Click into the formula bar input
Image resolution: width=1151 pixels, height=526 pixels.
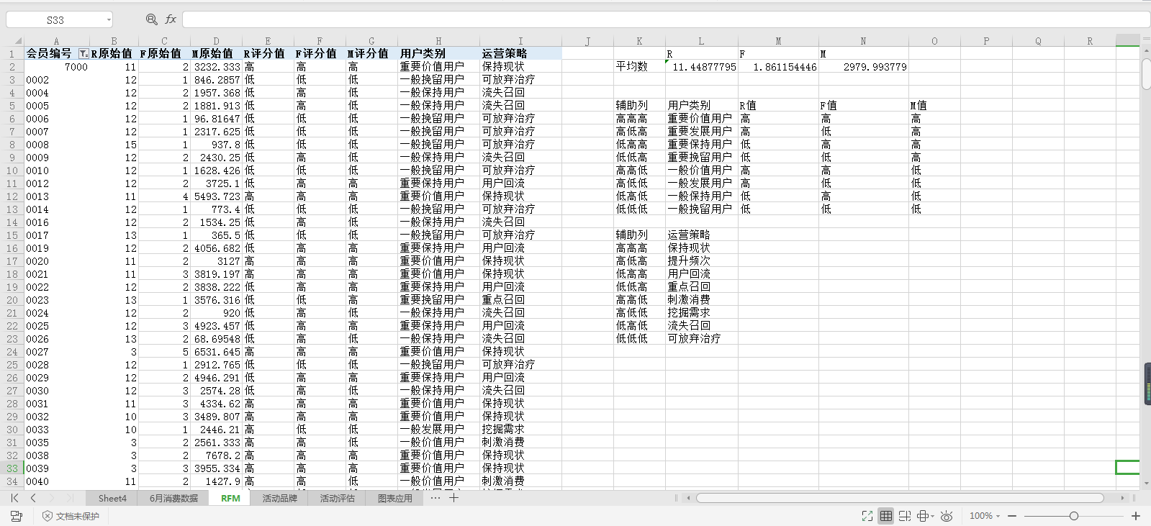[x=666, y=19]
